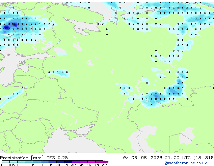214x166 pixels.
Task: Click the '21..00 UTC' time label
Action: pyautogui.click(x=178, y=158)
